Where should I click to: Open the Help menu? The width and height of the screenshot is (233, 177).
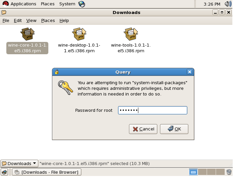point(64,21)
